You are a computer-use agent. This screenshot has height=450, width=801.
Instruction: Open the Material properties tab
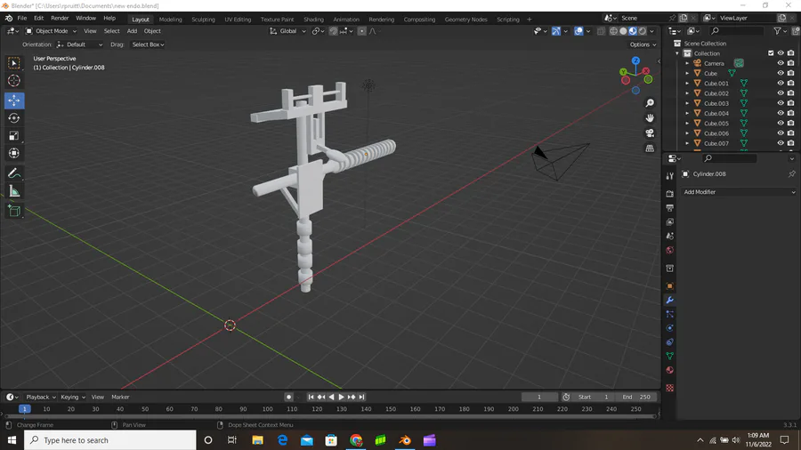(x=669, y=370)
